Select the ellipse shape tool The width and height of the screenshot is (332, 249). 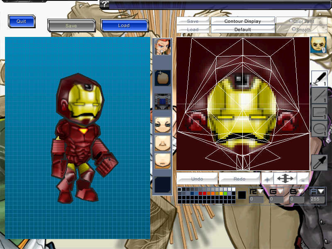point(319,128)
